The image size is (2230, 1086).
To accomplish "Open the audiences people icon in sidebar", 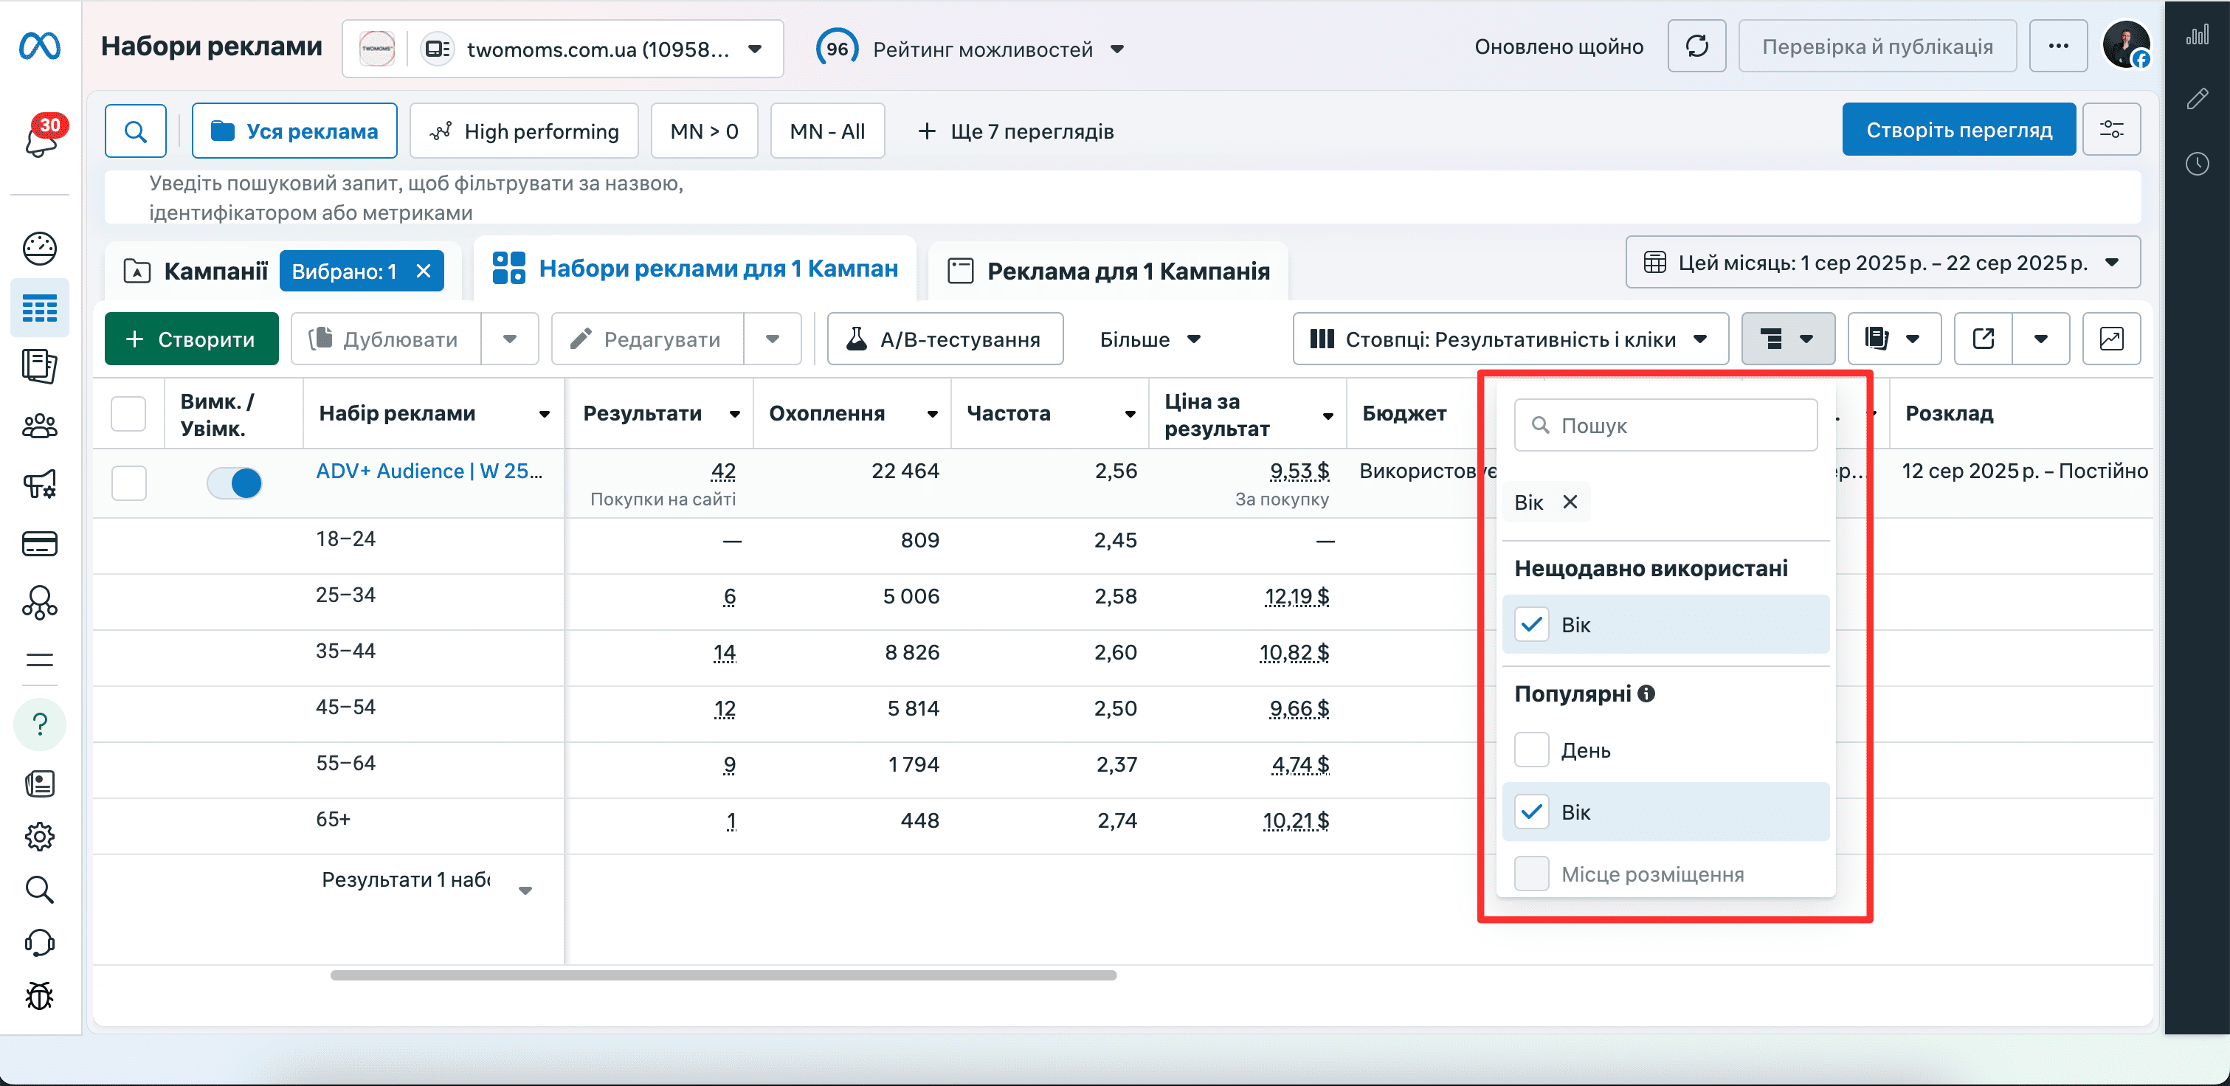I will tap(40, 426).
